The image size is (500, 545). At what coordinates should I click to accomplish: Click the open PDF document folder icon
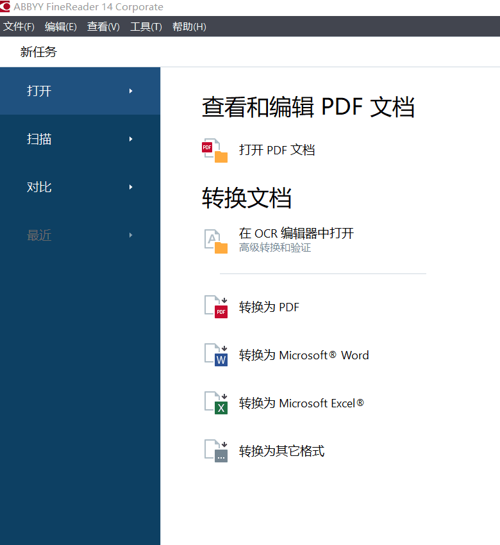tap(215, 150)
